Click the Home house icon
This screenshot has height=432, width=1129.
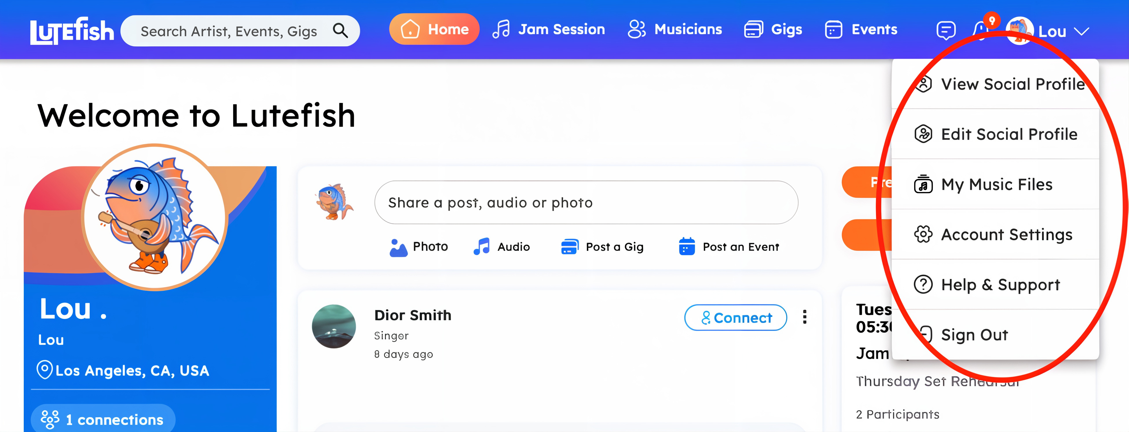pyautogui.click(x=410, y=29)
